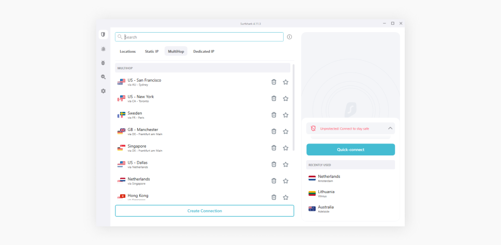This screenshot has height=245, width=501.
Task: Click the Create Connection button
Action: click(204, 211)
